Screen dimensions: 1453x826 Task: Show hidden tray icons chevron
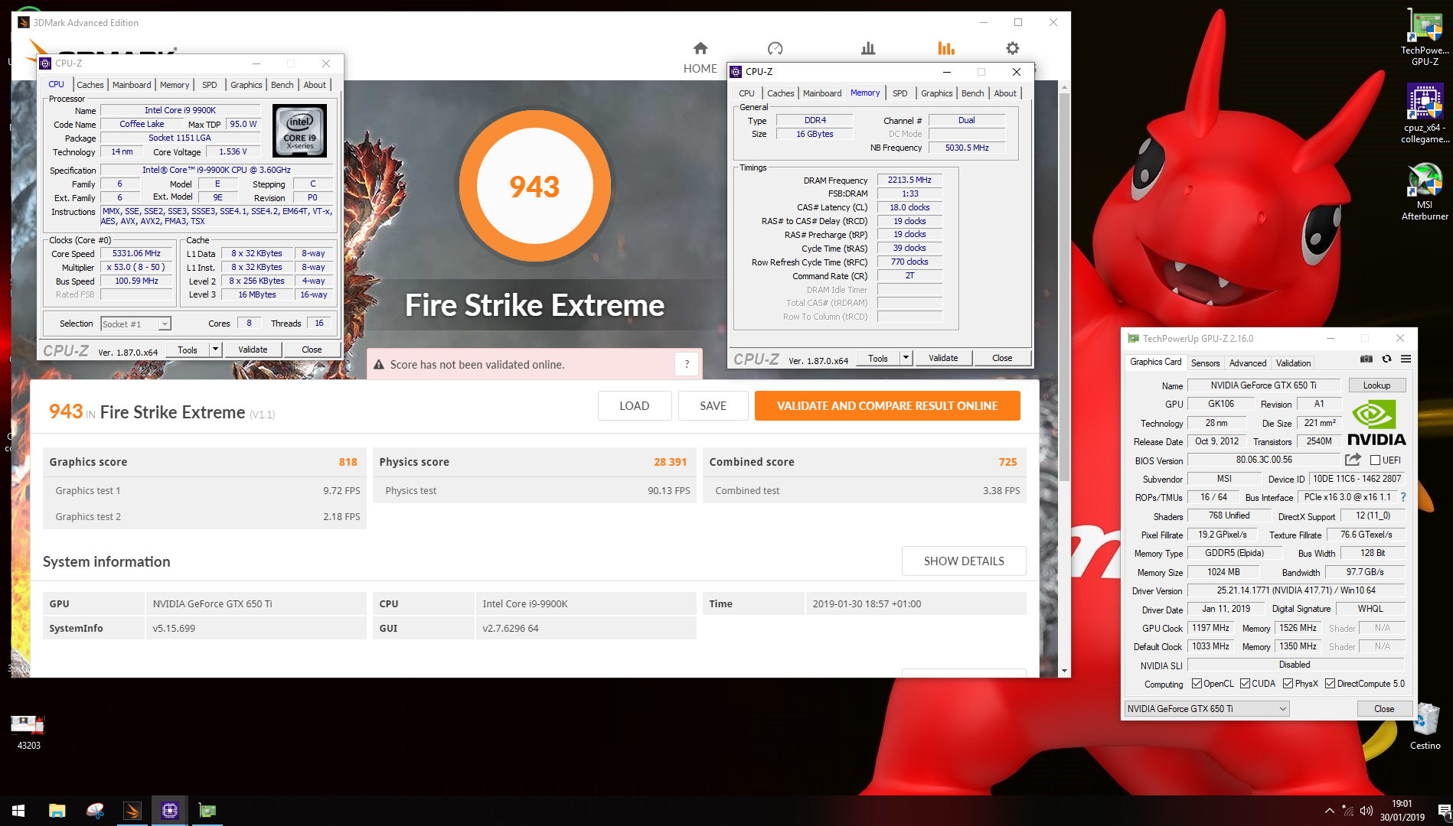(x=1330, y=811)
